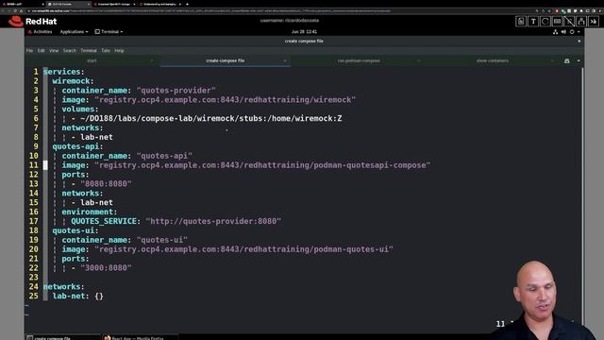Click the "quotes-provider" string on line 3

176,91
